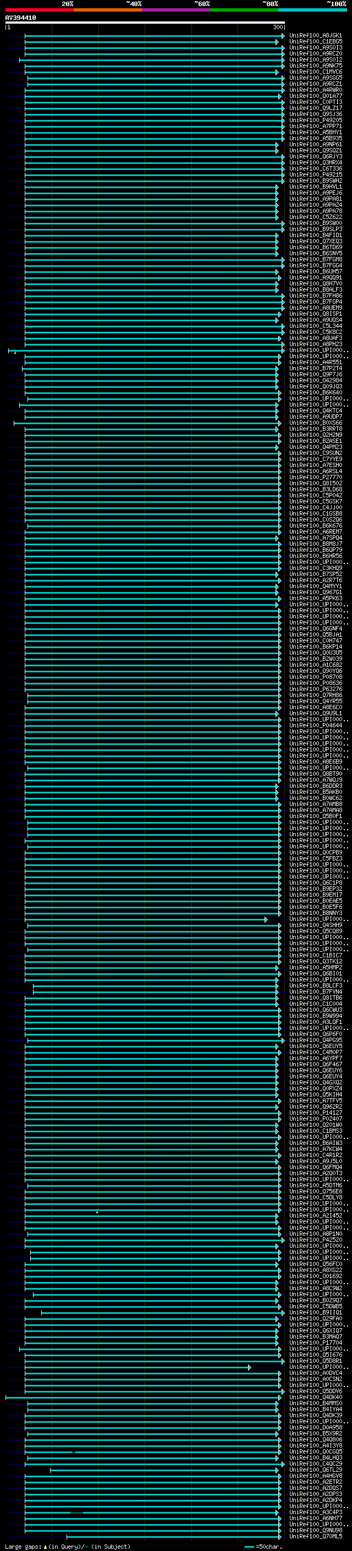Open hit UniRef100_A8JGK1
Image resolution: width=352 pixels, height=1551 pixels.
click(315, 36)
